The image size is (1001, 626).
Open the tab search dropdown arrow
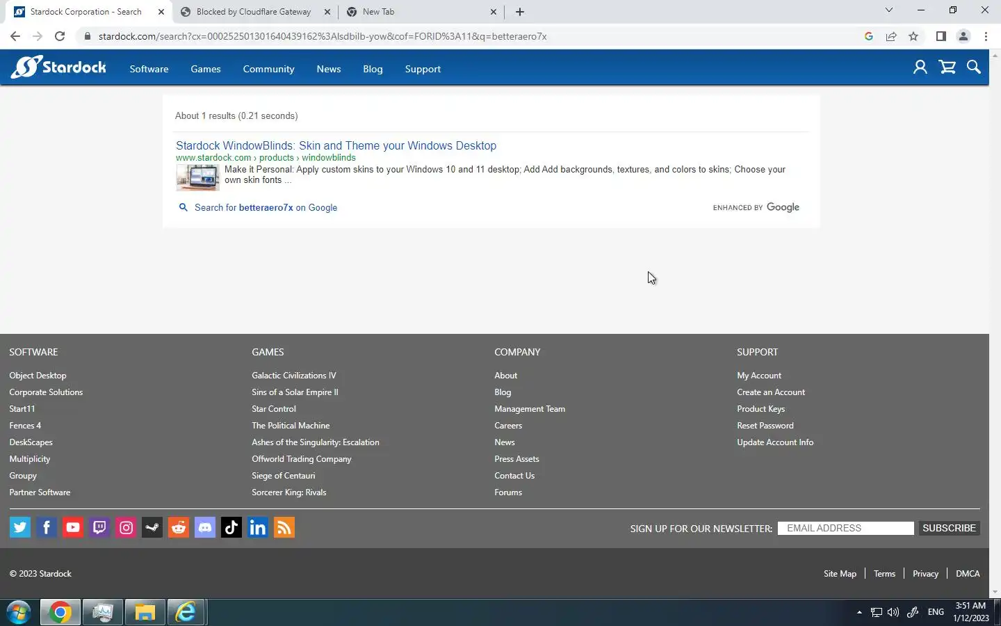pos(888,10)
